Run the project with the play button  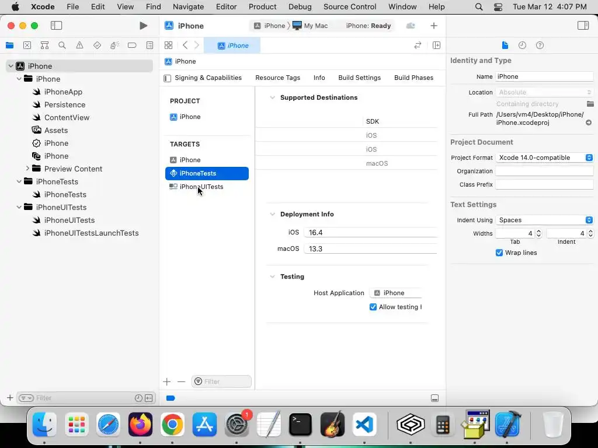(143, 26)
